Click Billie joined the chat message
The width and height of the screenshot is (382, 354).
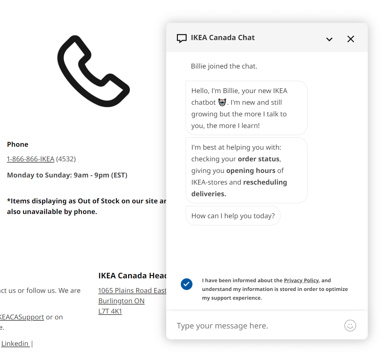[224, 66]
